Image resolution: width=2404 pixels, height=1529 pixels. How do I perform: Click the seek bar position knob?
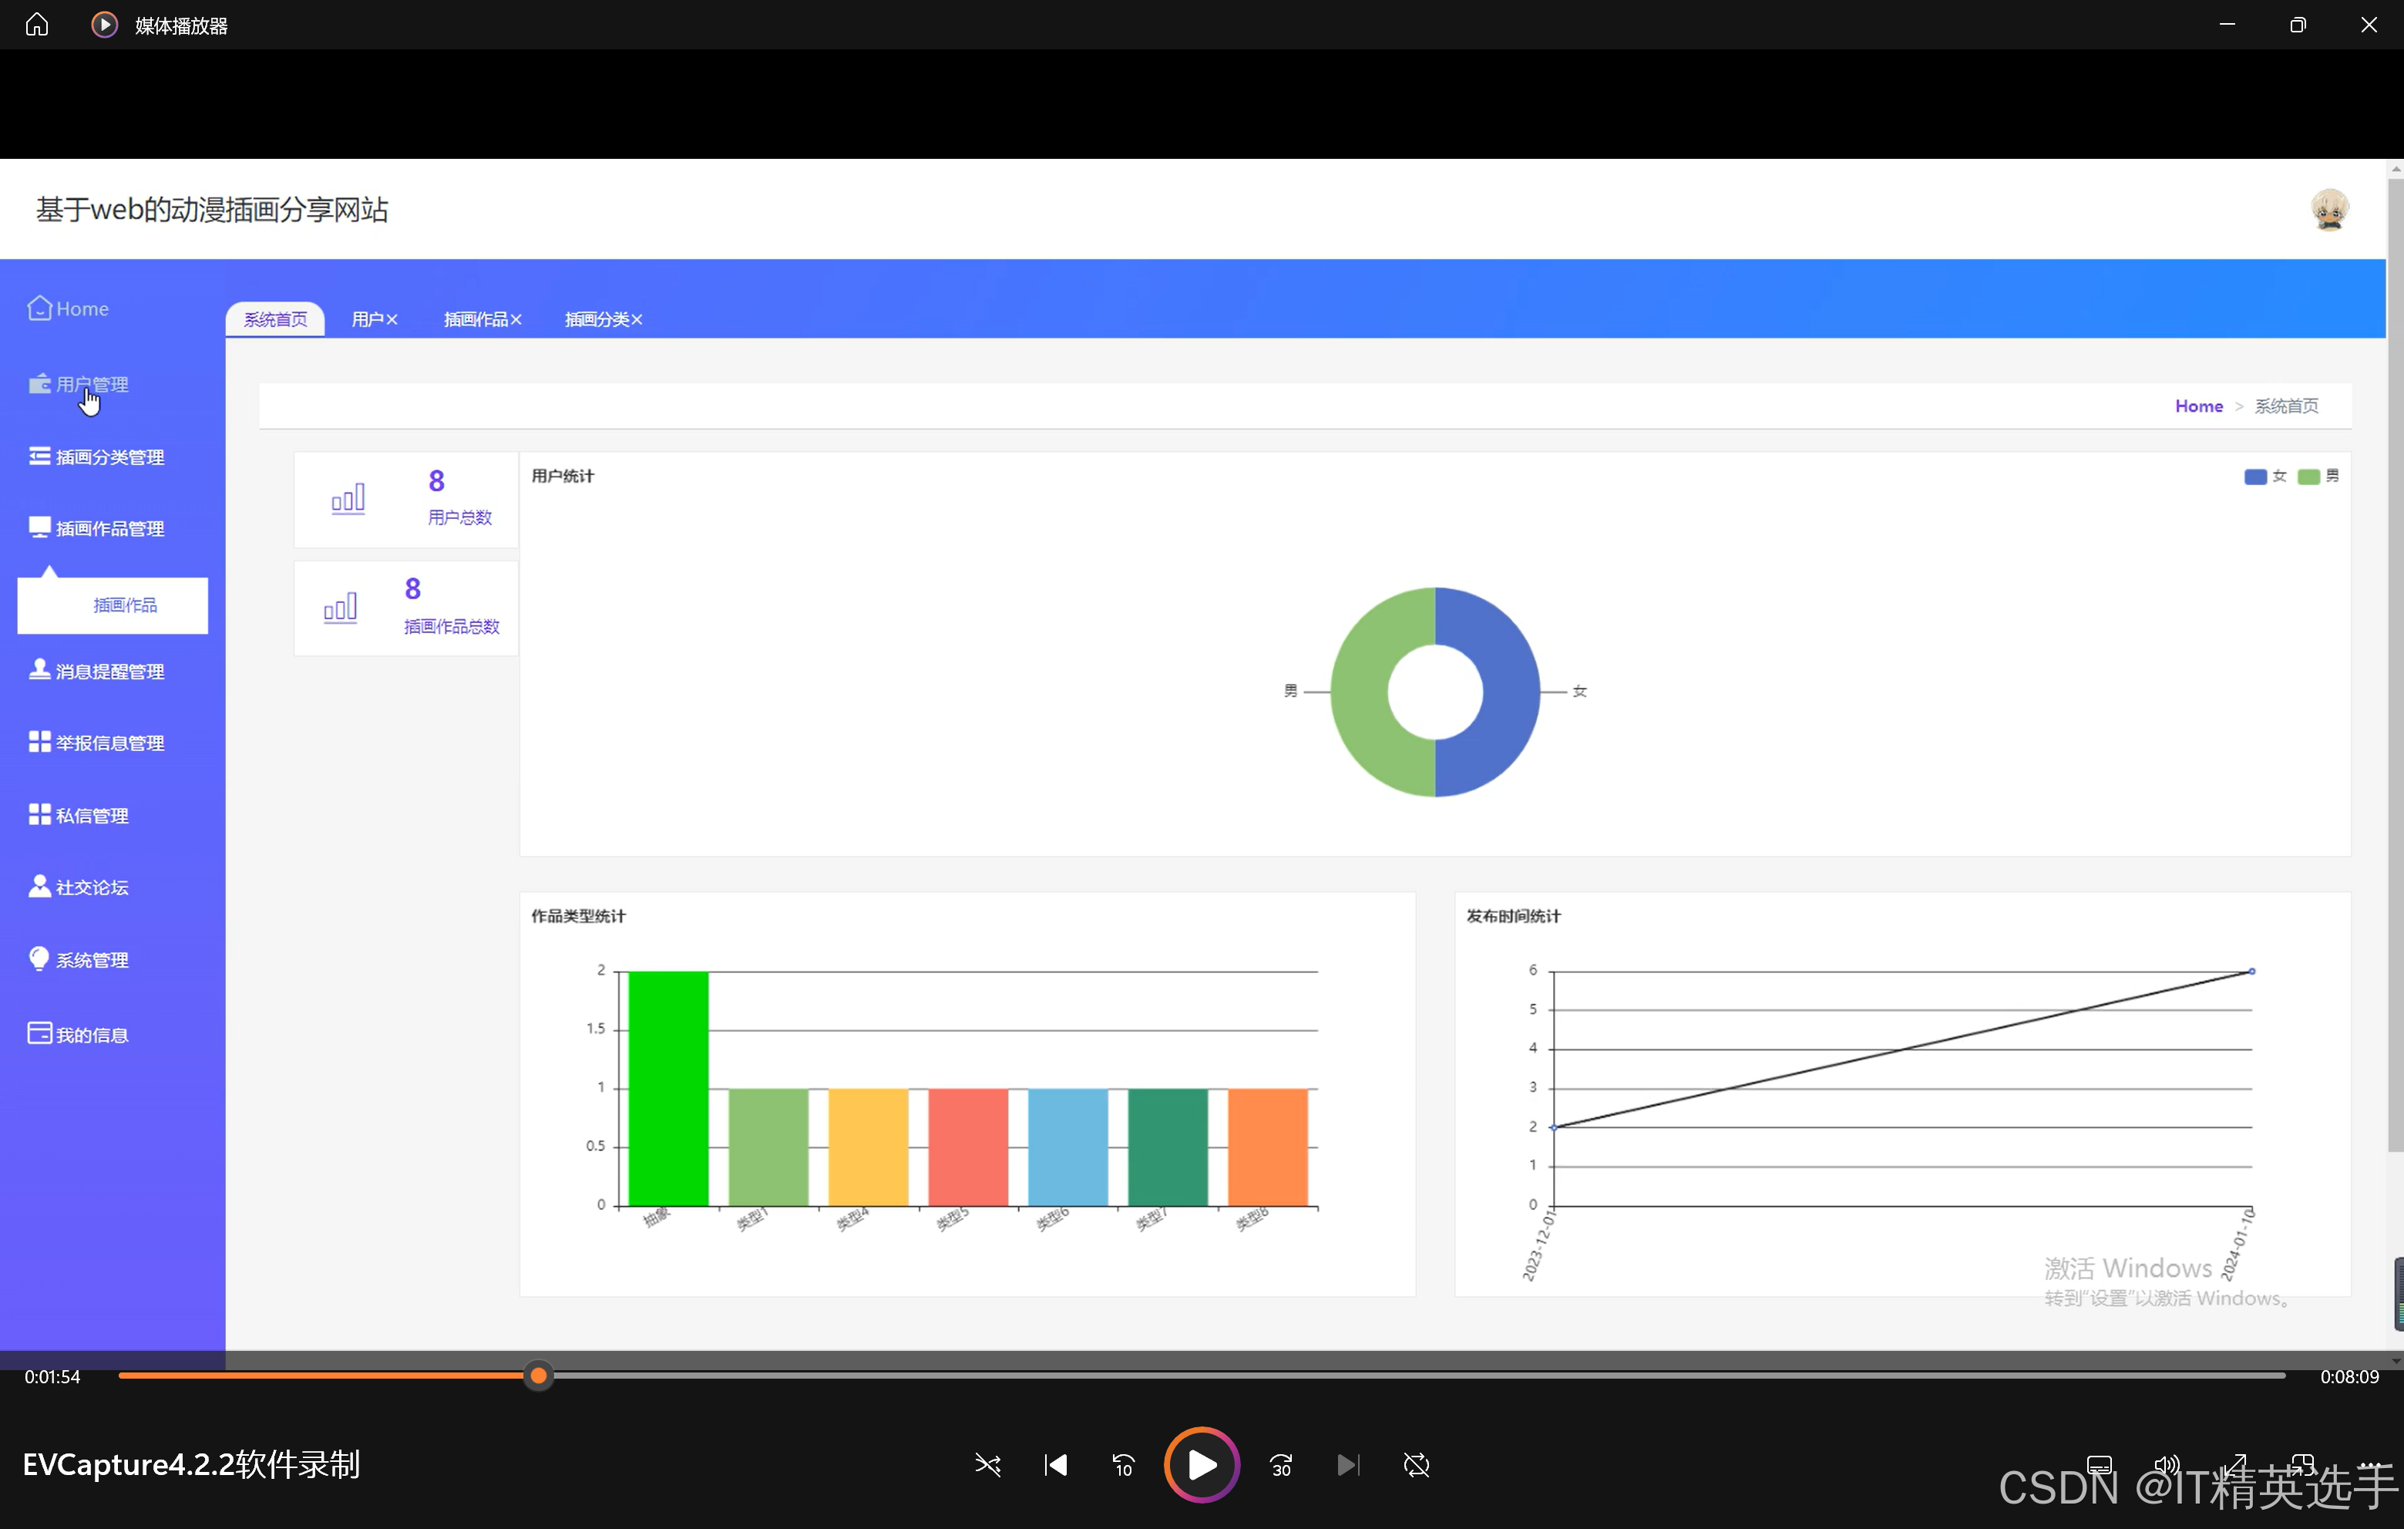[x=538, y=1376]
